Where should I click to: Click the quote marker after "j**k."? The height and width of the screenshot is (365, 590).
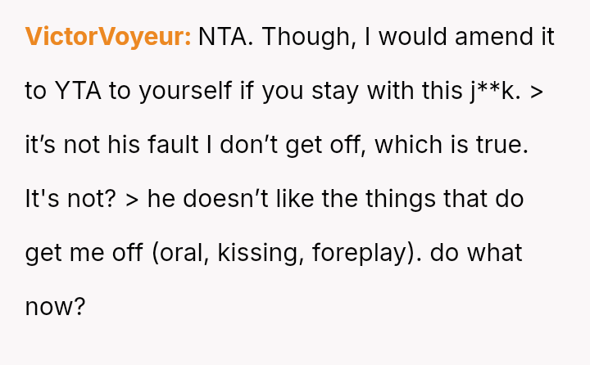click(537, 91)
